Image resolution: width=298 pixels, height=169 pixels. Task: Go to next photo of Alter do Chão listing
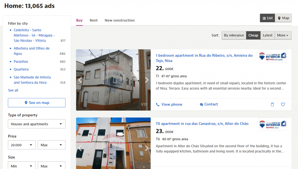(x=147, y=148)
